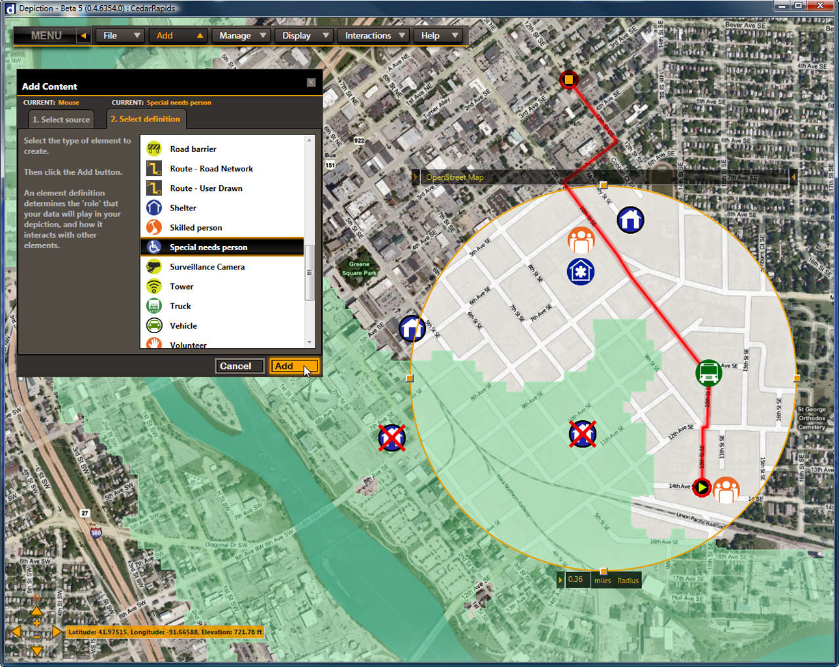Switch to the 1. Select source tab
The width and height of the screenshot is (839, 667).
(61, 120)
